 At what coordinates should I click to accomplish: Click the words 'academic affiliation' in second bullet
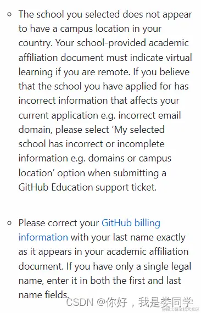tap(148, 251)
